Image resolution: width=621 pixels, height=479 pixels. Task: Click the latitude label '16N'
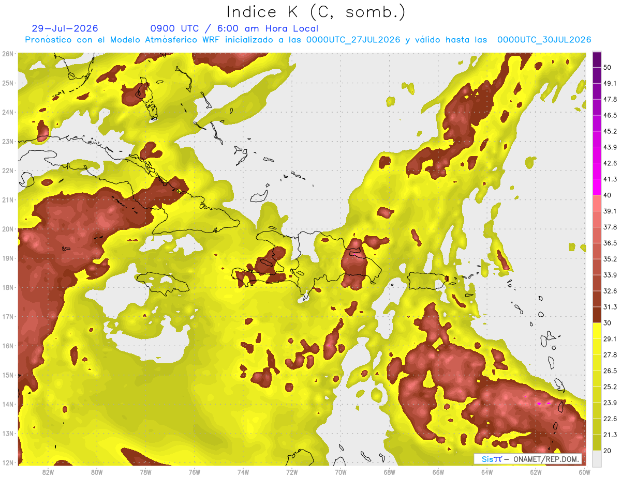point(8,346)
